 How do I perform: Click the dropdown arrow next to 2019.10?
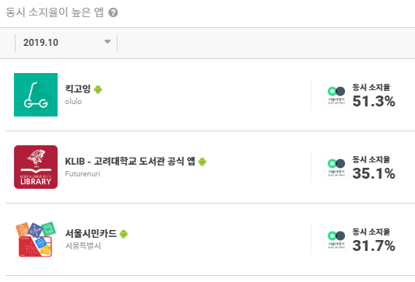107,42
